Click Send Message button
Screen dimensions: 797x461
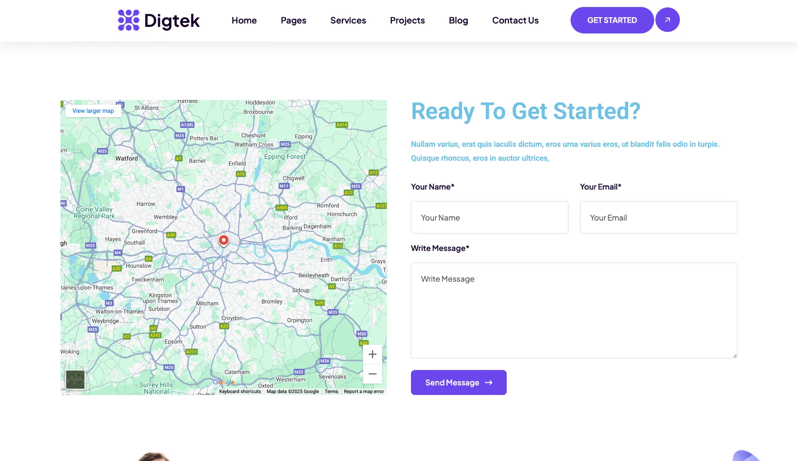(x=458, y=383)
